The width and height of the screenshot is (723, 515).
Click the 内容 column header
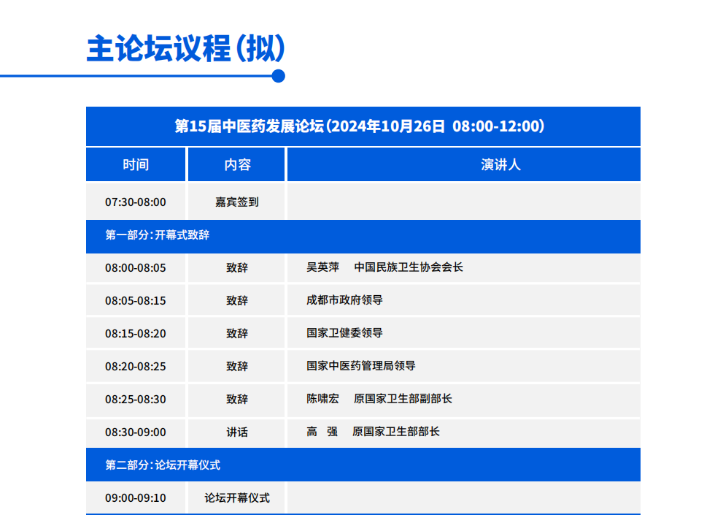click(x=236, y=164)
